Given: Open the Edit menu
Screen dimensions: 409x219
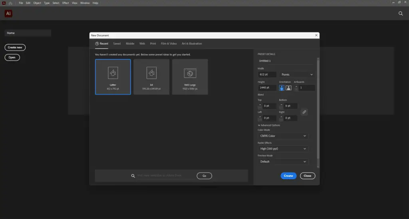Looking at the screenshot, I should pos(28,3).
